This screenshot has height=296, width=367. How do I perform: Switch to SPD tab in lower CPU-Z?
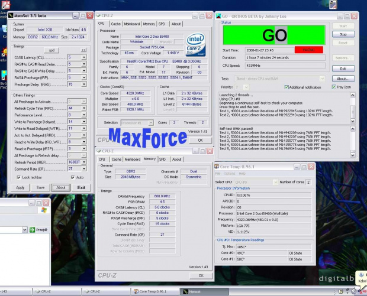point(162,160)
